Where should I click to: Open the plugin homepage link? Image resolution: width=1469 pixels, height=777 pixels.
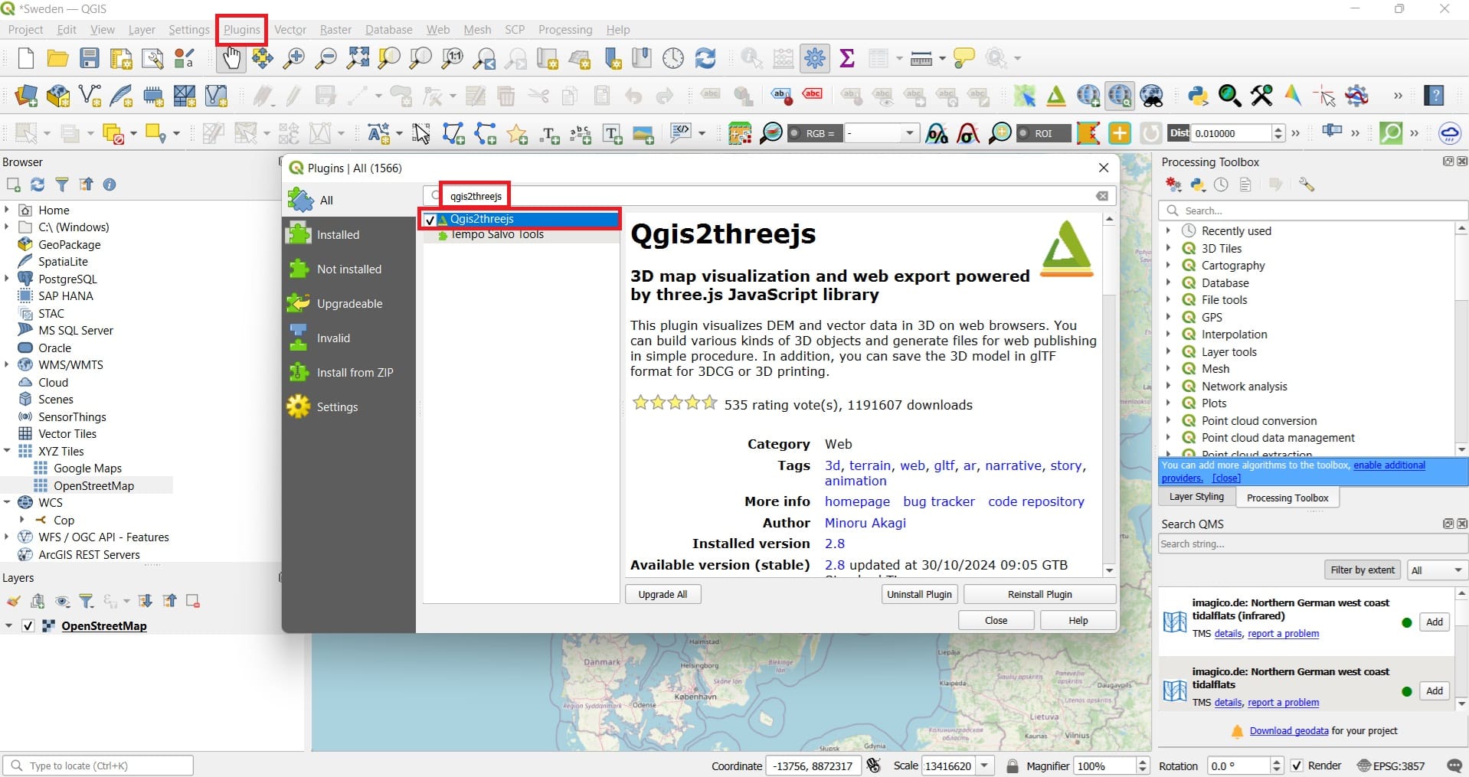(857, 501)
